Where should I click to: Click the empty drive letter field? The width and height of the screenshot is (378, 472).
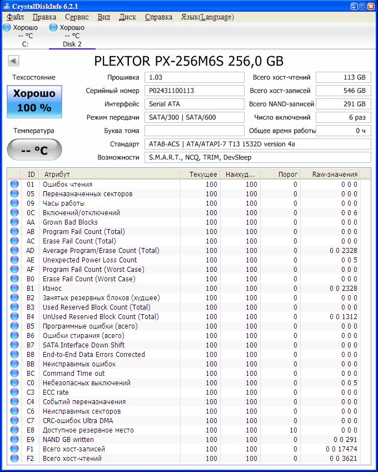point(195,131)
